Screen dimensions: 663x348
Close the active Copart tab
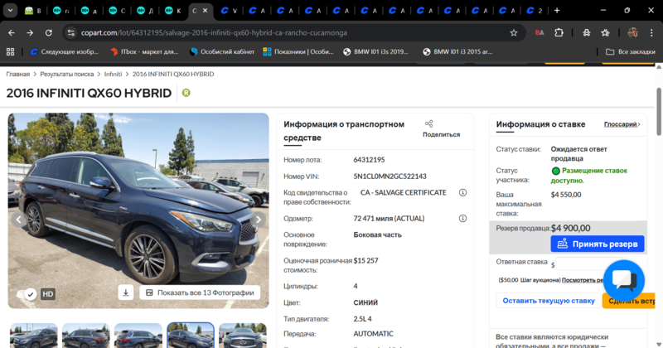[205, 11]
